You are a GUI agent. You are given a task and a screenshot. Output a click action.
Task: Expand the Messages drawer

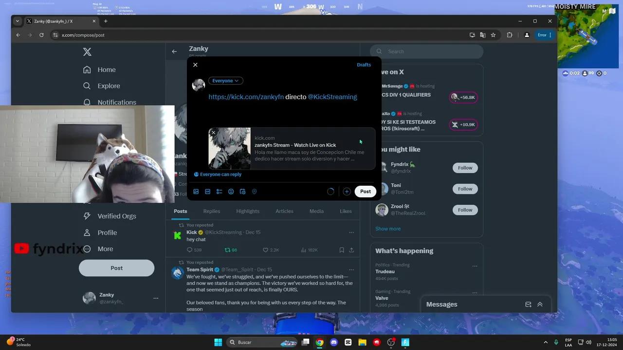point(540,304)
